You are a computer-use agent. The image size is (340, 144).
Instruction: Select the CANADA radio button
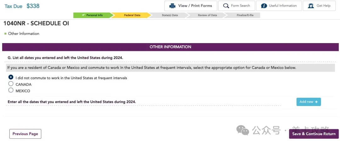pos(11,84)
